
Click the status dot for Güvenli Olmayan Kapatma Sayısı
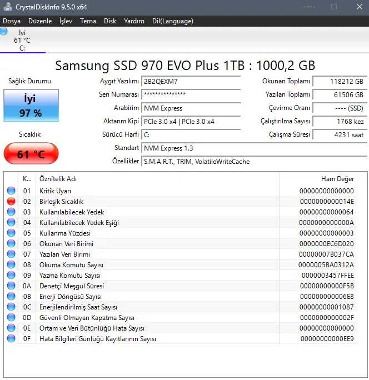(11, 317)
